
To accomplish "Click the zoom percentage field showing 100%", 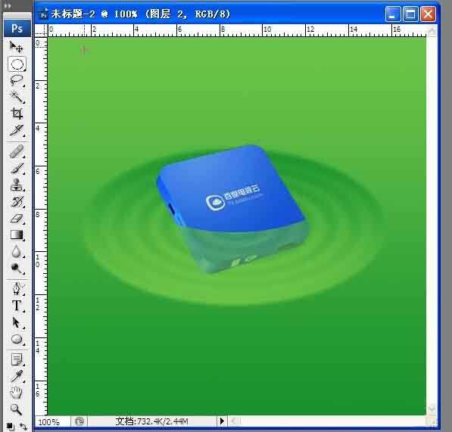I will (x=53, y=422).
